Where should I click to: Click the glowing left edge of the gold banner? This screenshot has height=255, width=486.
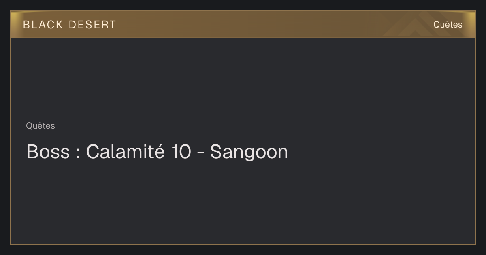tap(13, 24)
